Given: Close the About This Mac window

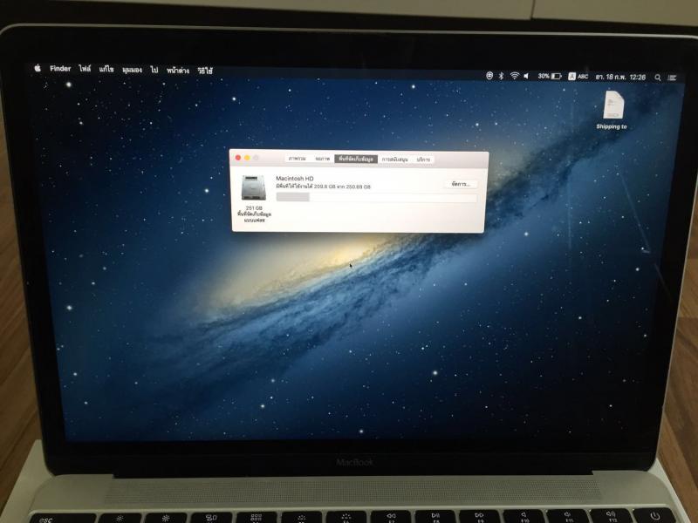Looking at the screenshot, I should coord(238,158).
